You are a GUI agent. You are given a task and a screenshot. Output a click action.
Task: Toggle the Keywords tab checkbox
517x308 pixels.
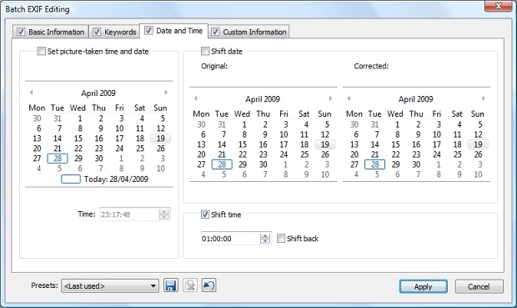pyautogui.click(x=96, y=32)
